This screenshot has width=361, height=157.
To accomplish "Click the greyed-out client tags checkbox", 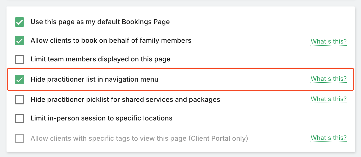I will pyautogui.click(x=20, y=139).
